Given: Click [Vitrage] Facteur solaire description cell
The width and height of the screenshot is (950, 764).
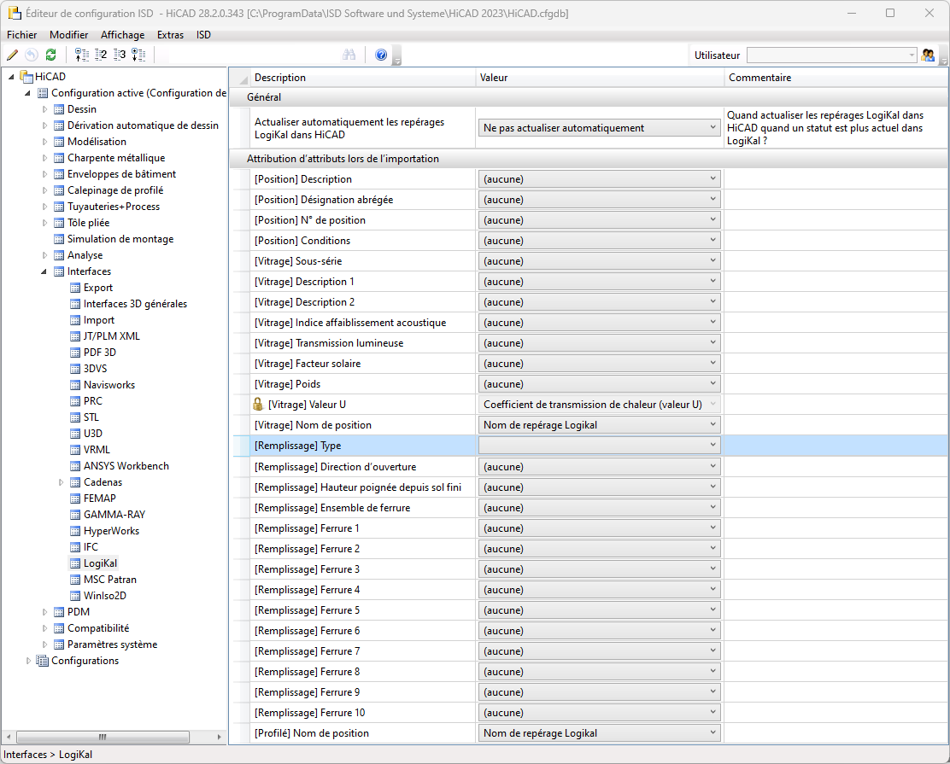Looking at the screenshot, I should (362, 364).
